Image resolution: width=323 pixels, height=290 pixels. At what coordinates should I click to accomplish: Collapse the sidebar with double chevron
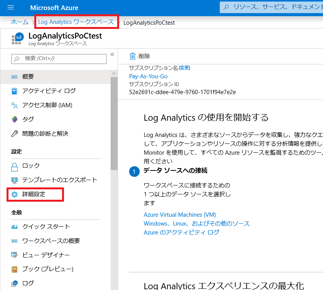click(112, 54)
